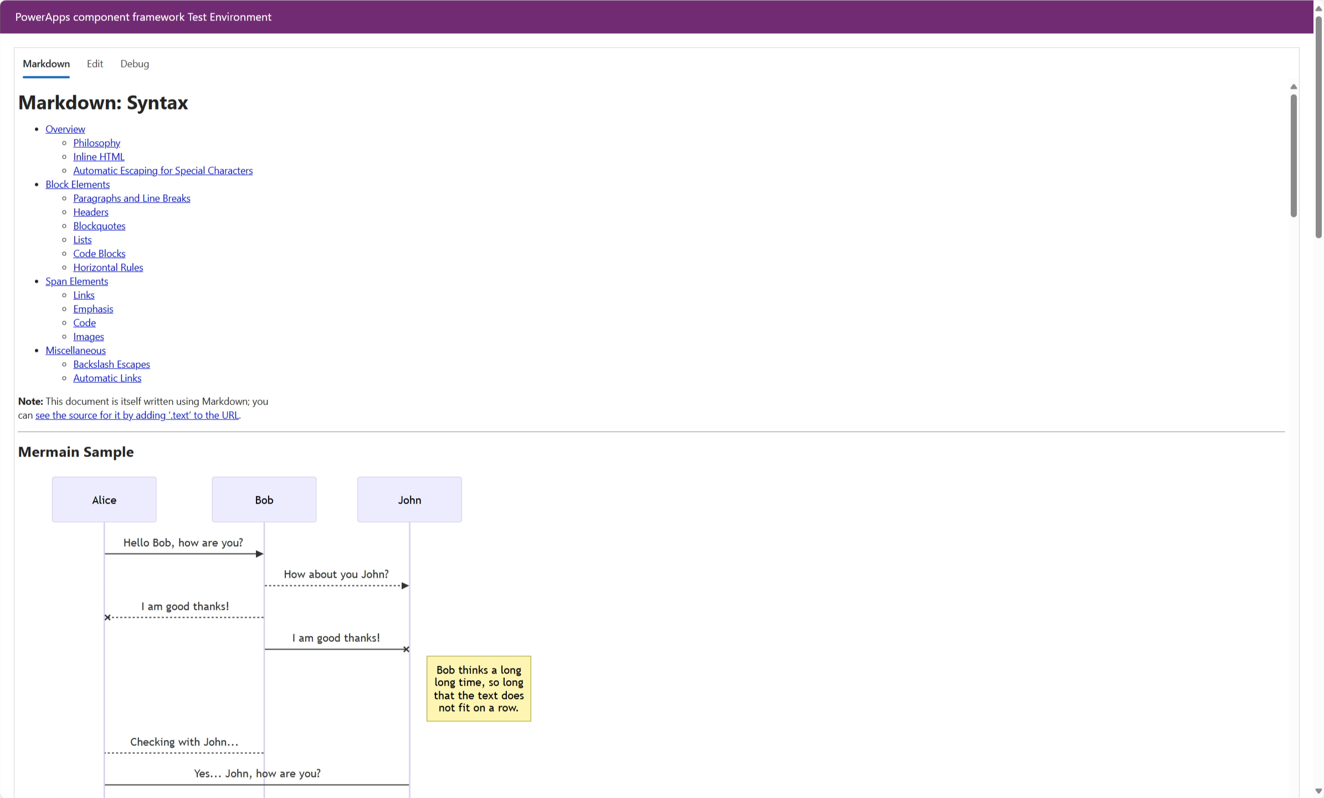Switch to the Debug tab
1324x798 pixels.
click(134, 64)
